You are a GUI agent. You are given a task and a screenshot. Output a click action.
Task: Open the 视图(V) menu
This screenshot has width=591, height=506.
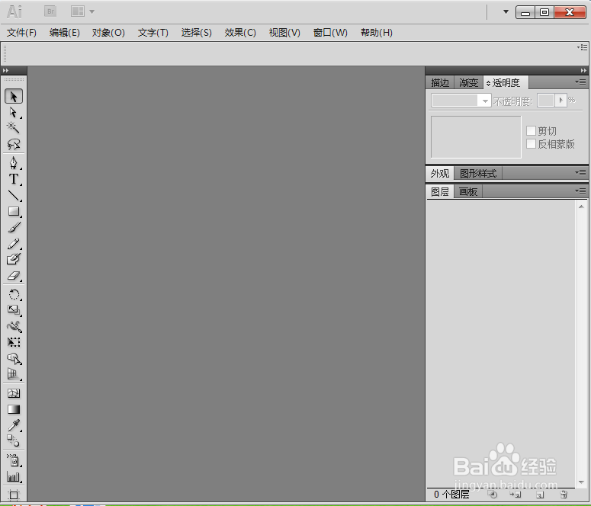(x=284, y=33)
